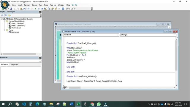Screen dimensions: 190x107
Task: Click the Paste toolbar icon
Action: [x=21, y=9]
